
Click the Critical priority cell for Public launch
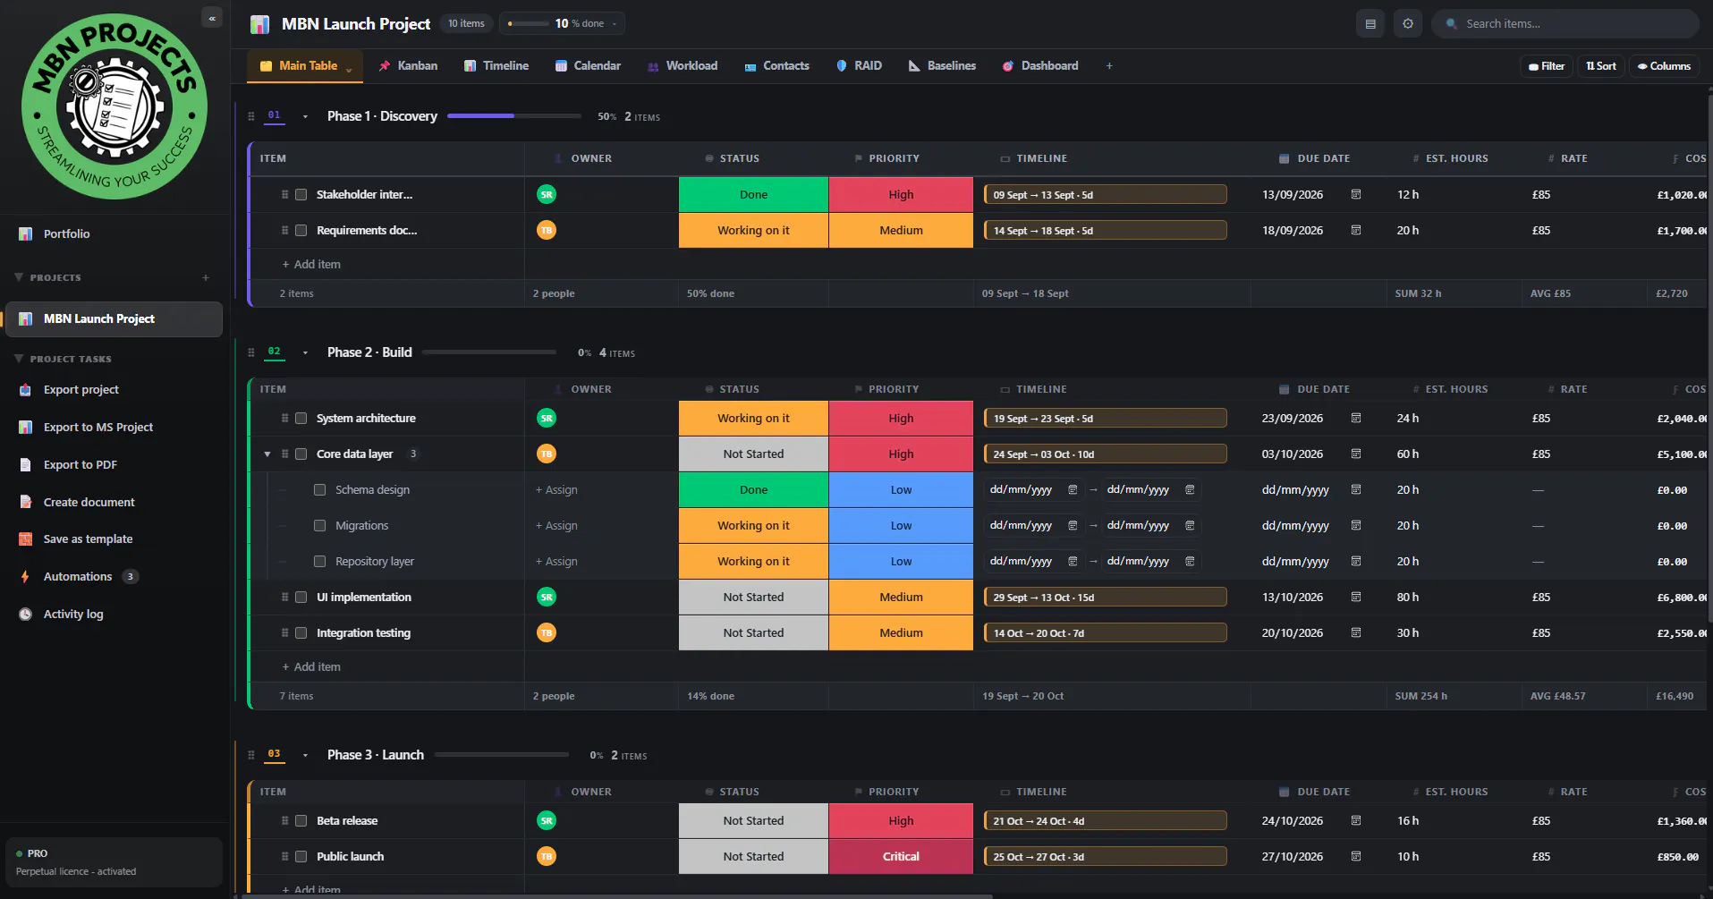point(901,857)
